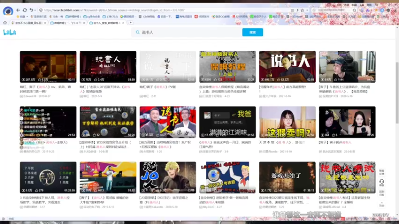Click the play icon in bottom-left status bar
This screenshot has width=399, height=224.
click(x=3, y=219)
